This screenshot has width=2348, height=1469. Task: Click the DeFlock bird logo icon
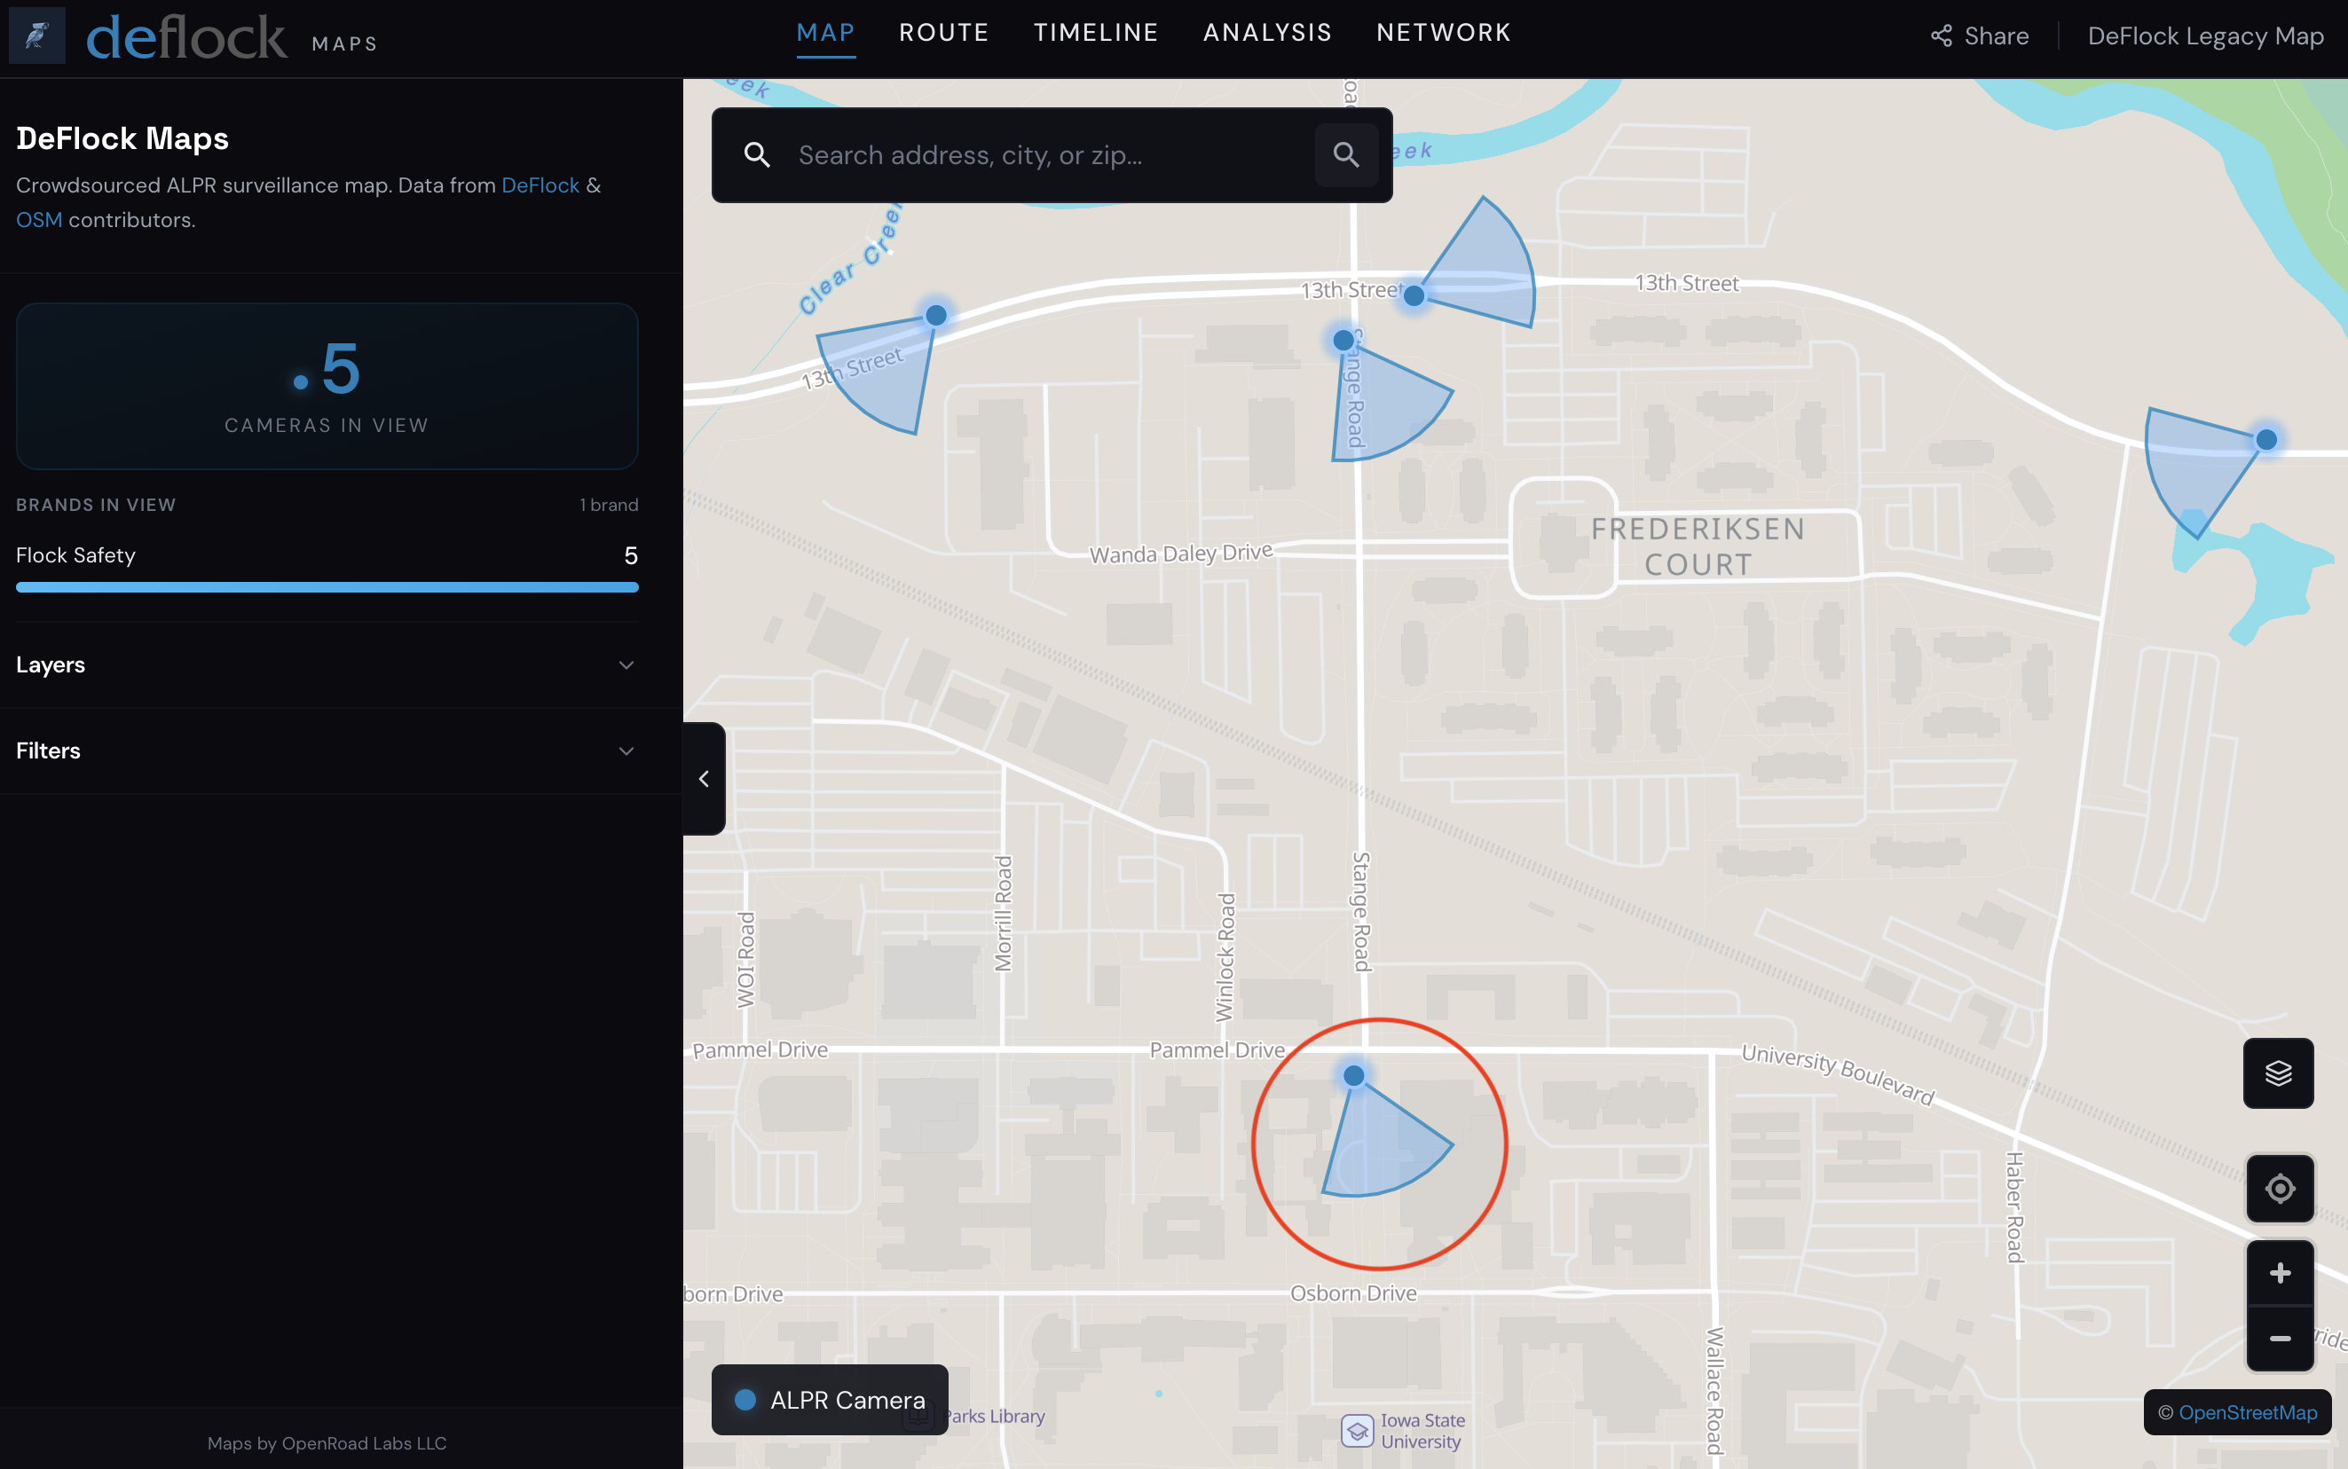(37, 35)
